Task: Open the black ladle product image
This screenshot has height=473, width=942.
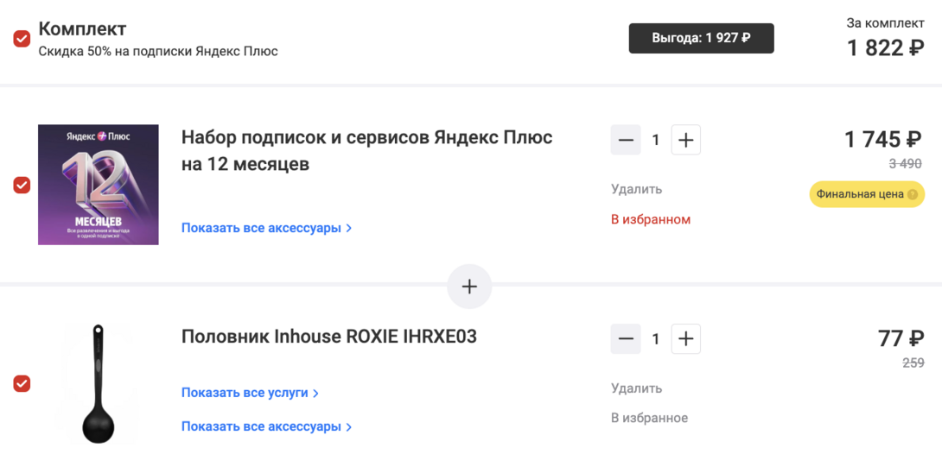Action: click(x=96, y=383)
